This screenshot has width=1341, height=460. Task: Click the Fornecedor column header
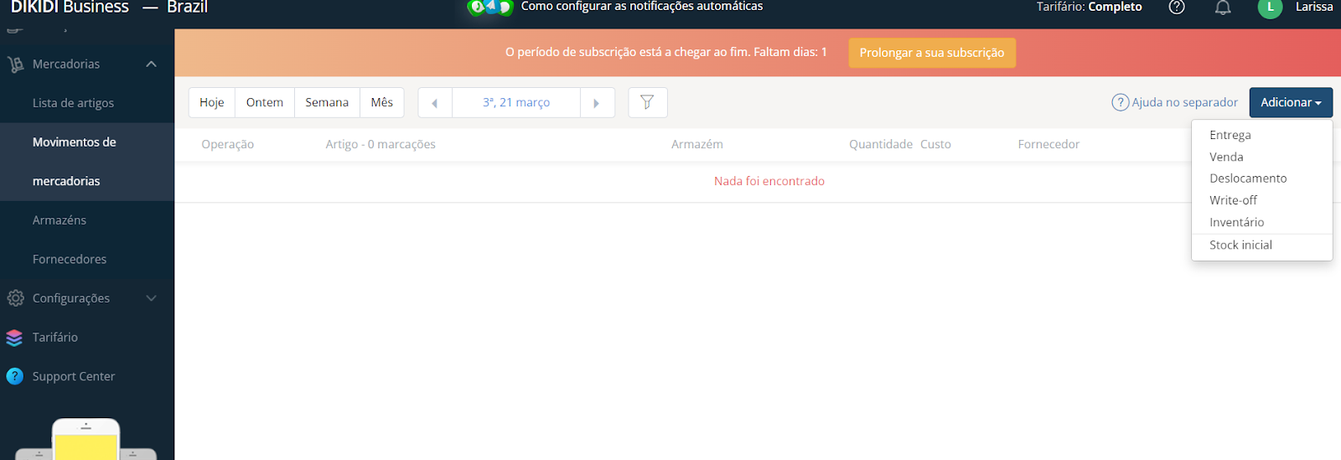coord(1048,144)
